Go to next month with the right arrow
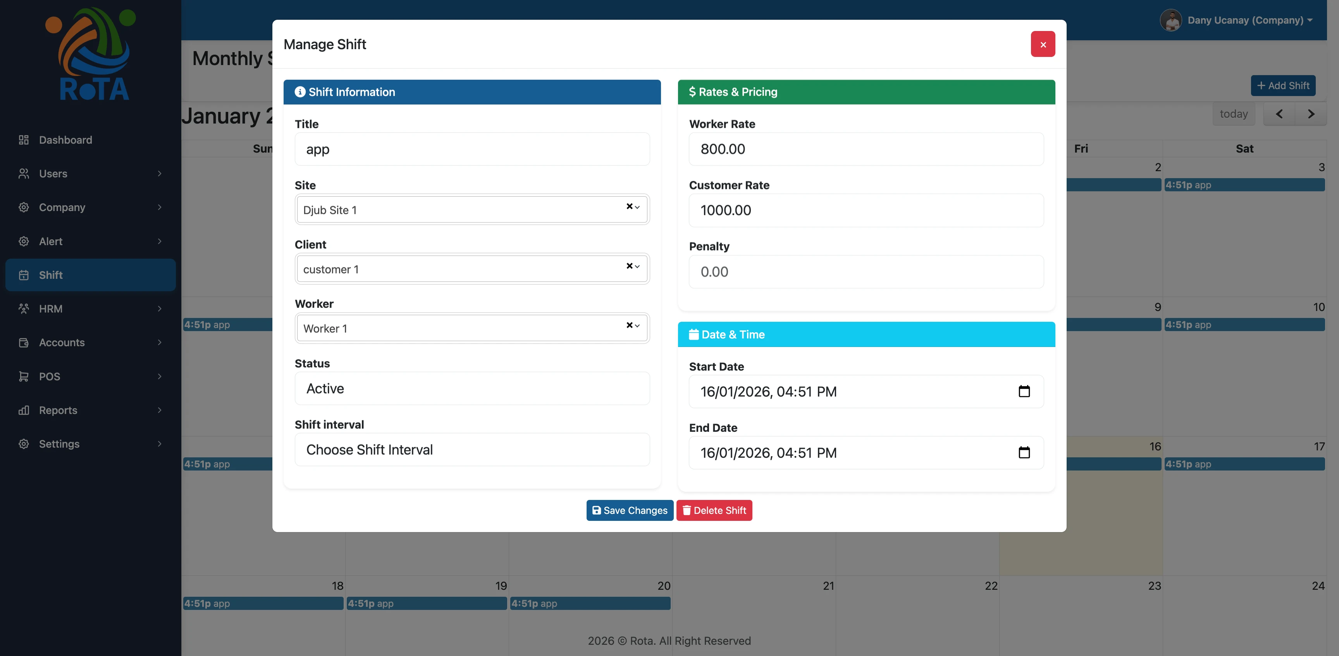This screenshot has width=1339, height=656. point(1310,114)
